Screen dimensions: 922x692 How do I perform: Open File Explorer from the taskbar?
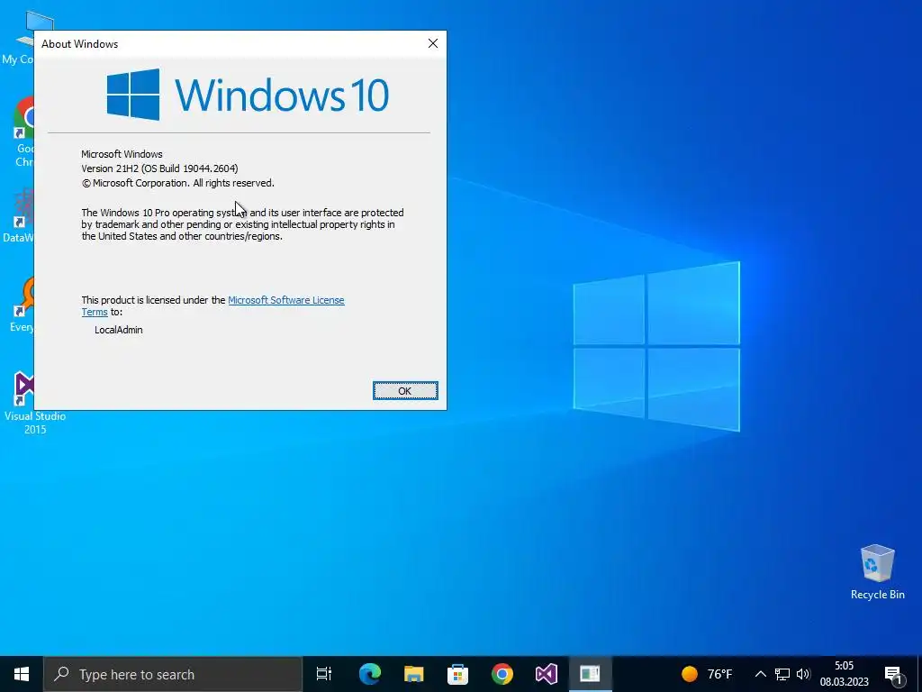click(x=414, y=674)
